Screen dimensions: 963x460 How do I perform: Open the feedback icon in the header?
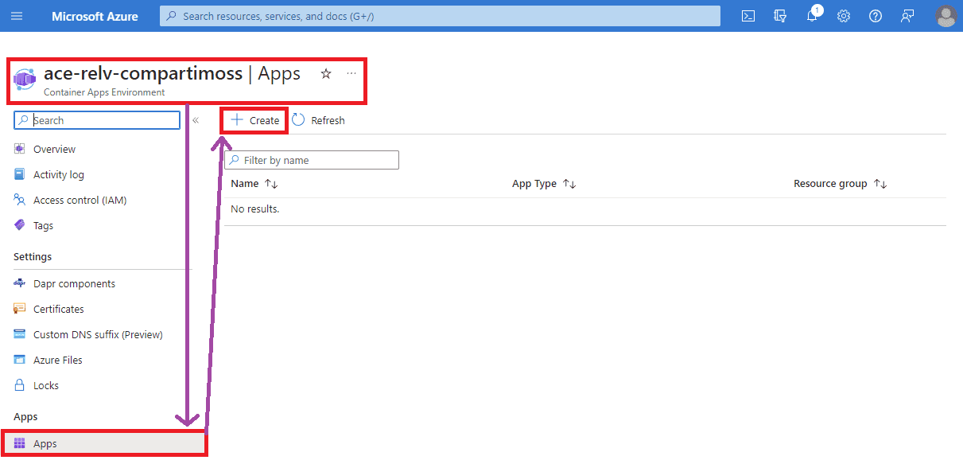point(907,16)
